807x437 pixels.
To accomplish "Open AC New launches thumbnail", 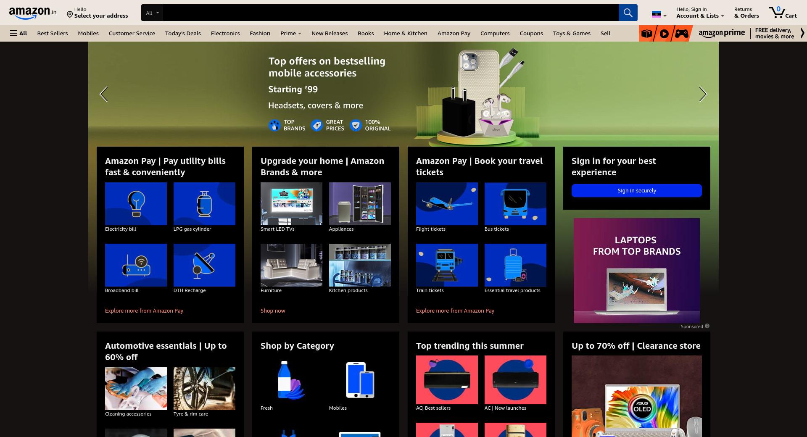I will pos(515,380).
